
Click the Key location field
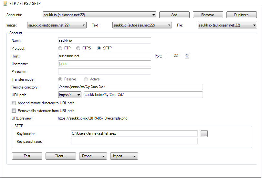pos(134,133)
